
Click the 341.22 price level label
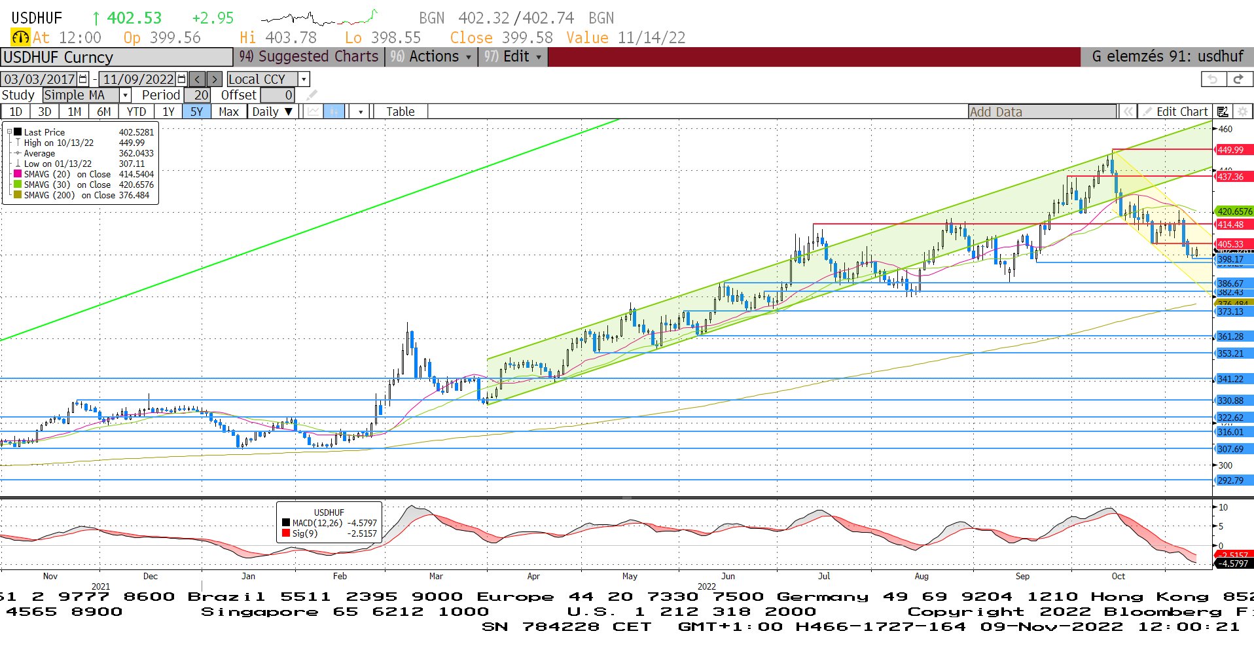1234,379
